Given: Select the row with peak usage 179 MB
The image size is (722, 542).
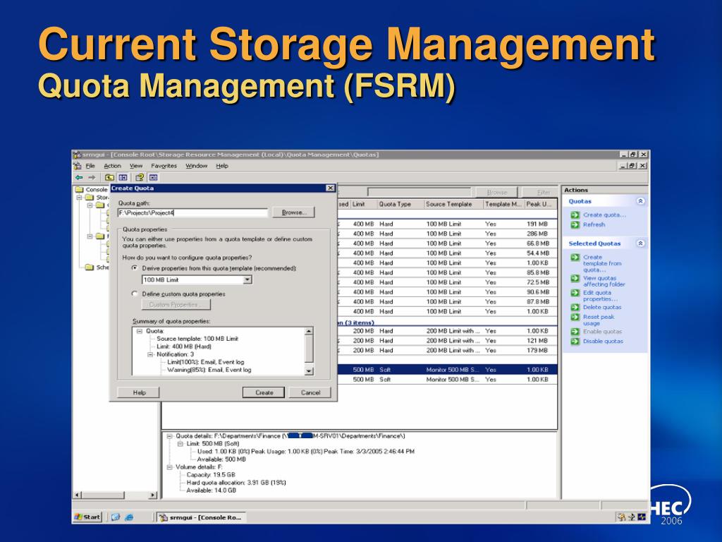Looking at the screenshot, I should click(x=446, y=351).
